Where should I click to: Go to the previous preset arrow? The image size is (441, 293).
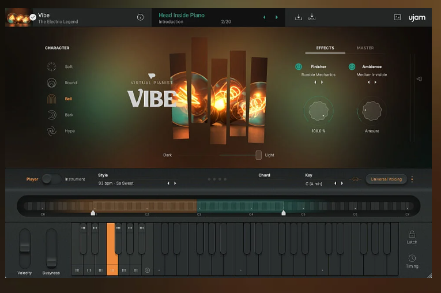point(265,17)
